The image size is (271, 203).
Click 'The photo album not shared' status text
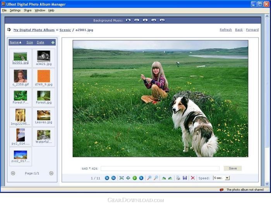coord(245,190)
